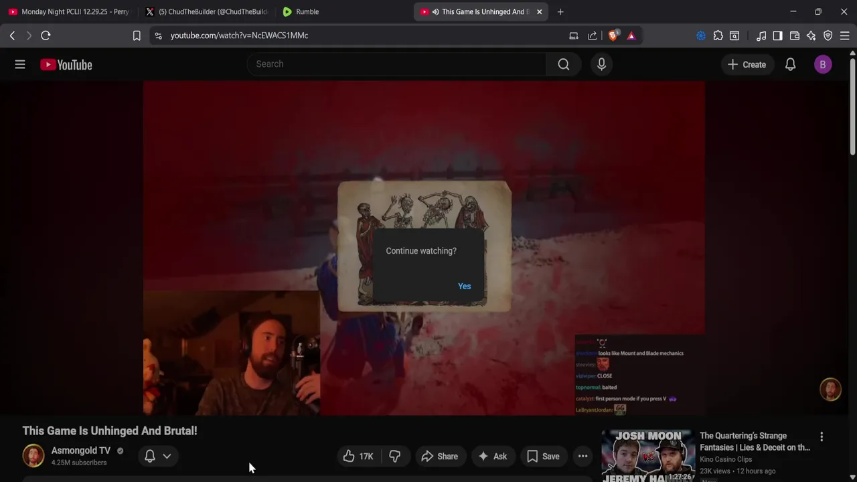857x482 pixels.
Task: Open options menu for recommended Quartering video
Action: (822, 436)
